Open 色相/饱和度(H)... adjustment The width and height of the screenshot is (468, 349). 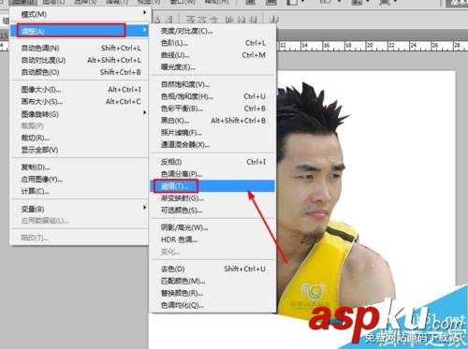tap(212, 96)
